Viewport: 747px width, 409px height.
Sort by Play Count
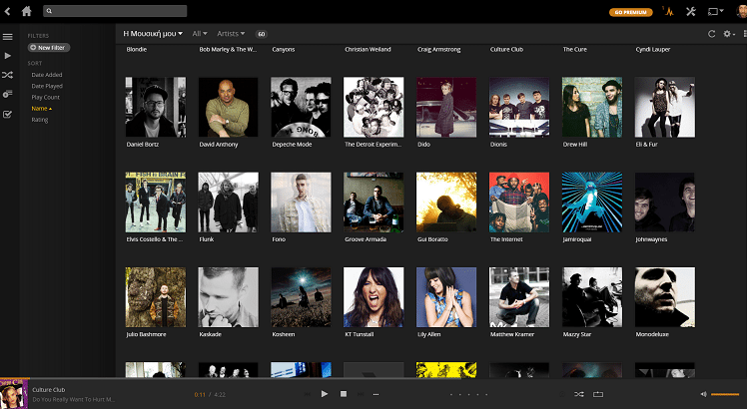click(45, 97)
